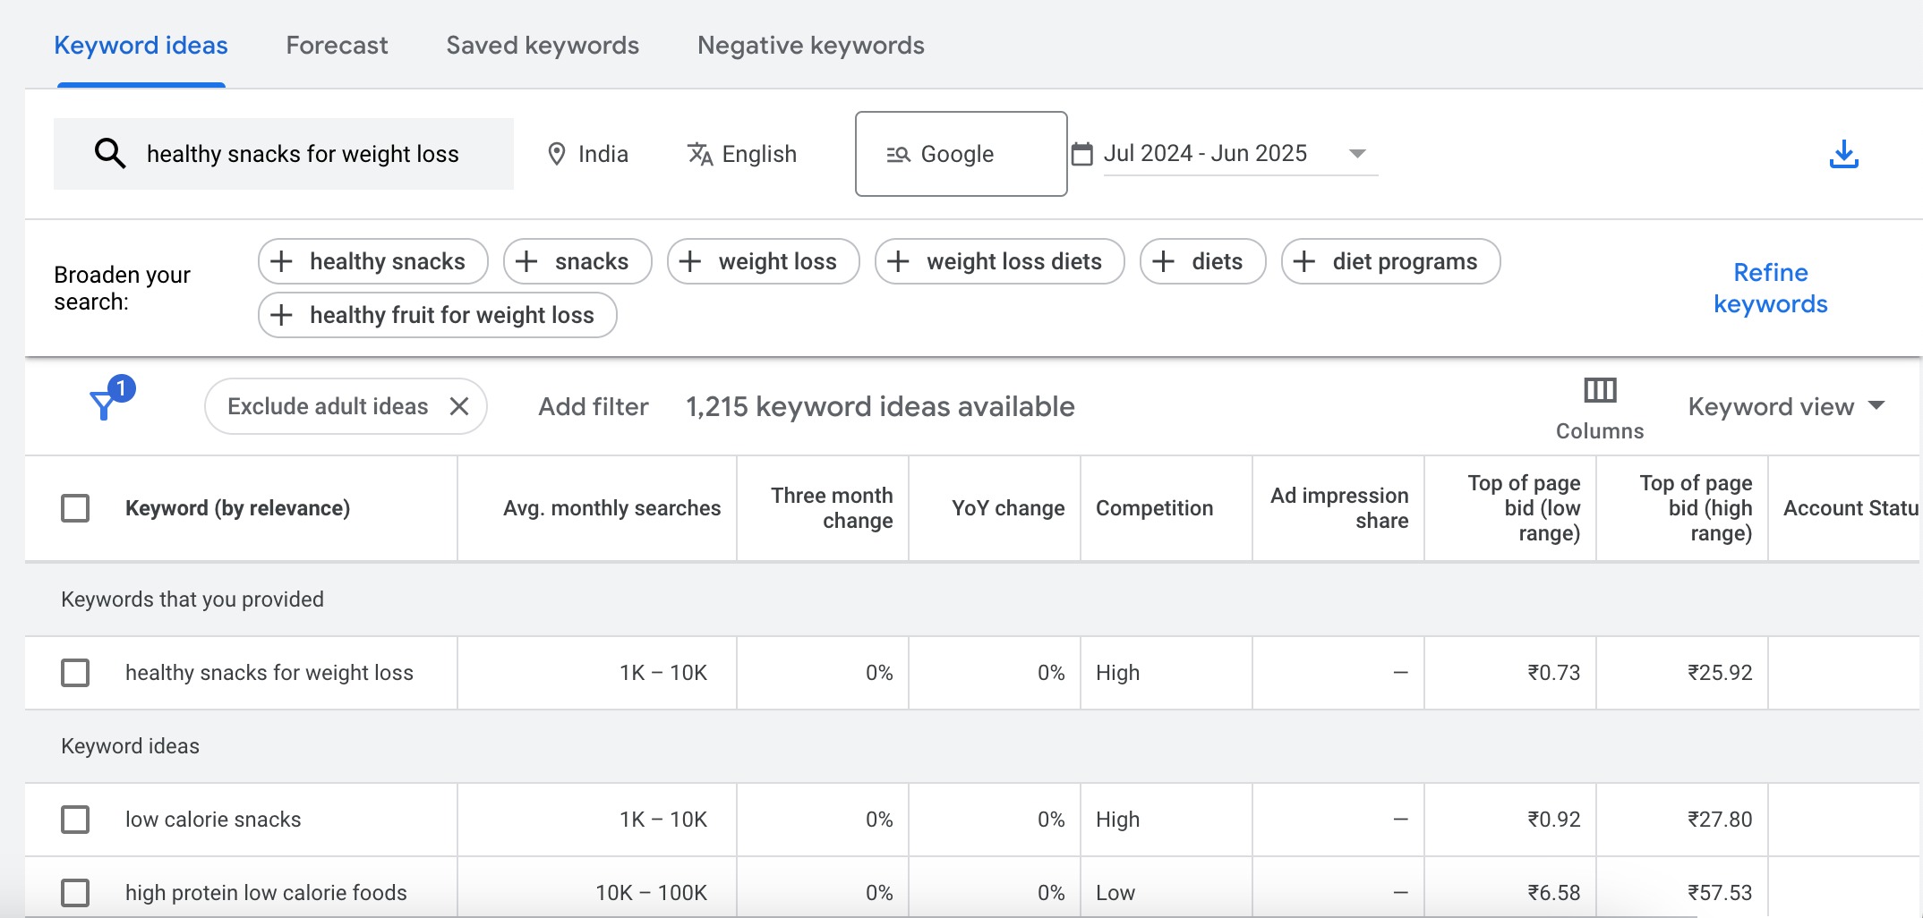Expand the date range dropdown arrow

[1357, 154]
